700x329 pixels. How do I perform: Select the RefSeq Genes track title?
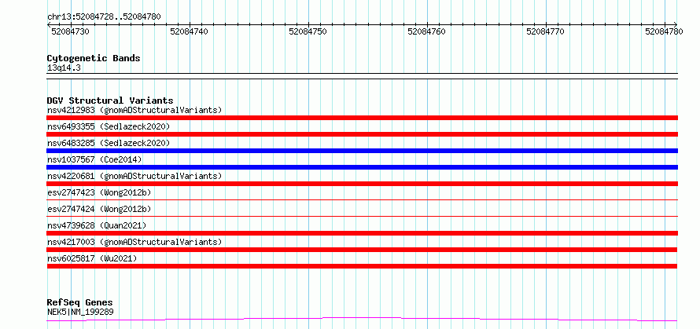coord(79,303)
